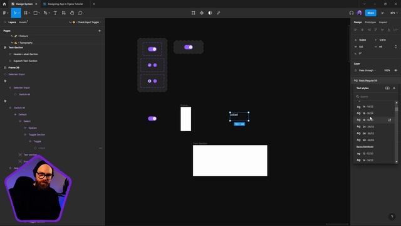Click the Create link icon
The image size is (401, 226).
(x=219, y=13)
